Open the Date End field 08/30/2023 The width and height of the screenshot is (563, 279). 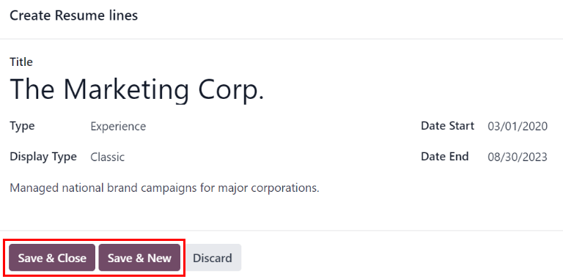[x=518, y=157]
